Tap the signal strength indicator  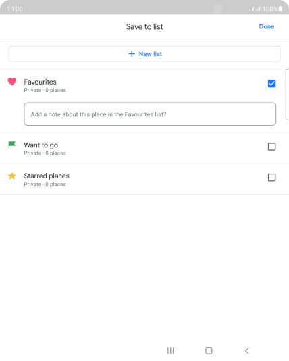(x=255, y=9)
